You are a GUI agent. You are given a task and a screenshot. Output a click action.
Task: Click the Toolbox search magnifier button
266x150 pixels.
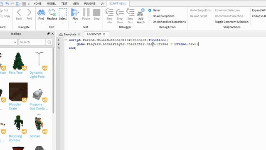click(49, 42)
